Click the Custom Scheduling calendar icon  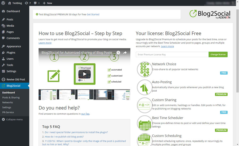(x=144, y=140)
